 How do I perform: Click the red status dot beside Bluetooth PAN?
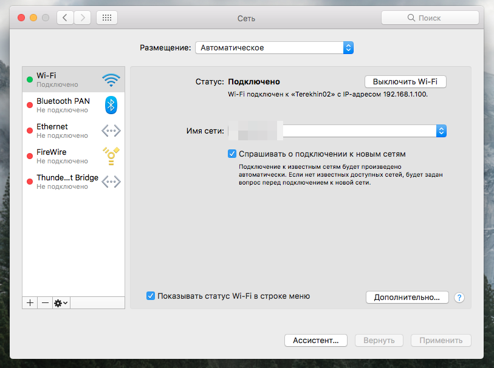[30, 105]
